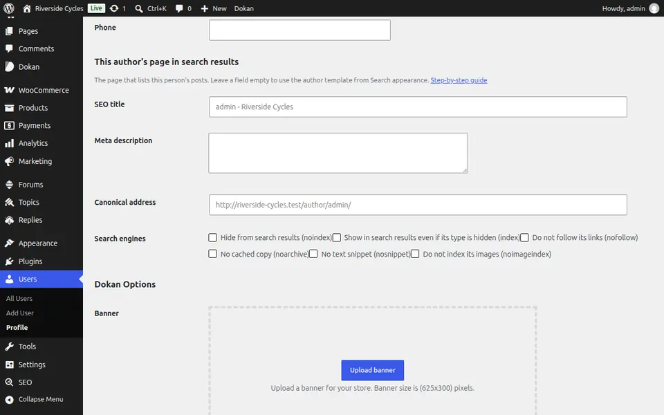Click the Plugins sidebar icon
The image size is (664, 415).
click(9, 261)
